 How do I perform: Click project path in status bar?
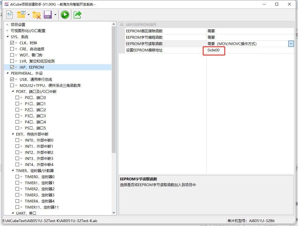pos(50,221)
